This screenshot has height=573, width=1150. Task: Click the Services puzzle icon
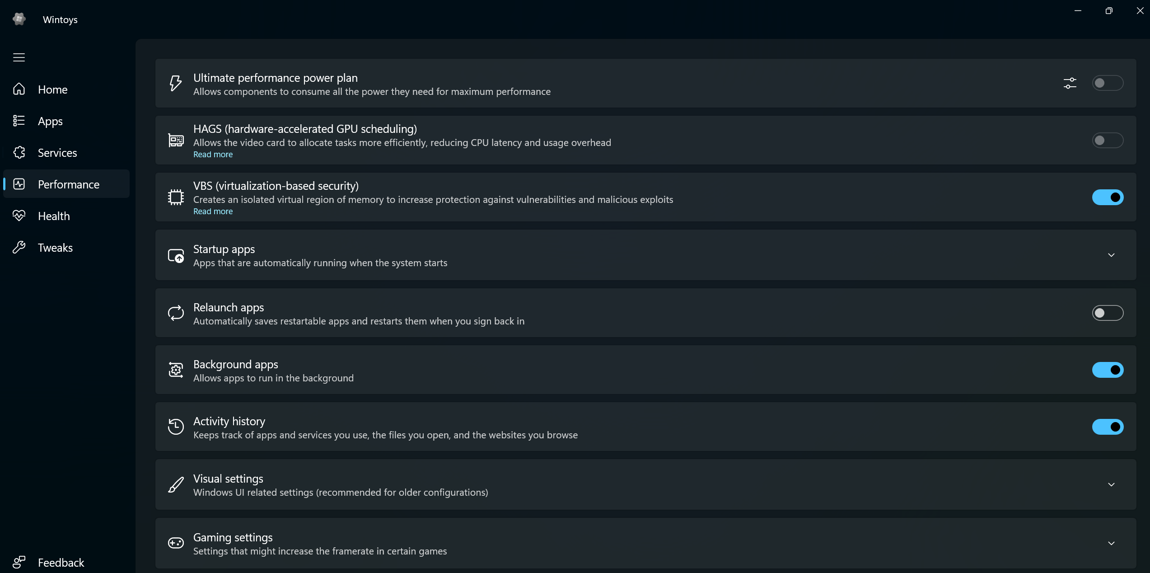[x=19, y=153]
